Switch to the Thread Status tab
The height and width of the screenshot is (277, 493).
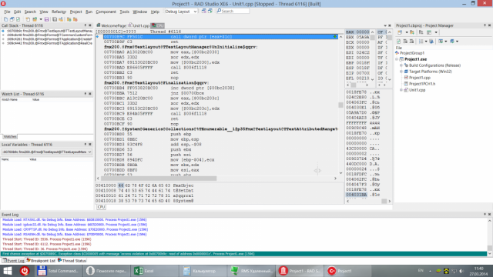(72, 261)
